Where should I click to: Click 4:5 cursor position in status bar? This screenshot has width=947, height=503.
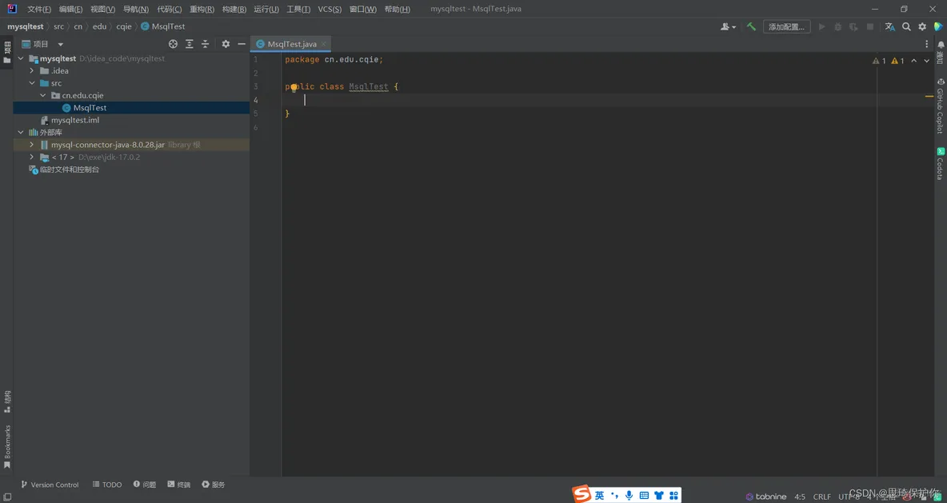pos(800,497)
